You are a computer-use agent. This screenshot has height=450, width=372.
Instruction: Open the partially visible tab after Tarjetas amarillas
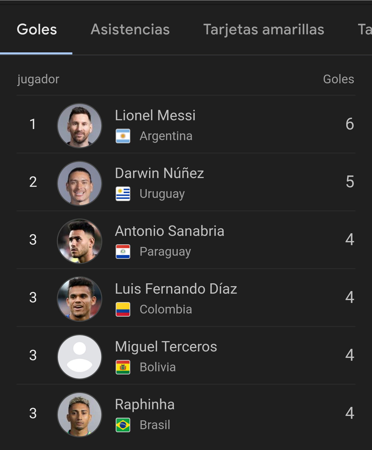point(365,29)
